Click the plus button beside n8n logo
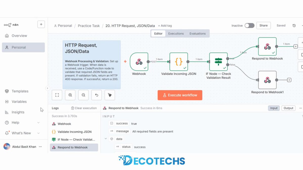303x170 pixels. 41,24
